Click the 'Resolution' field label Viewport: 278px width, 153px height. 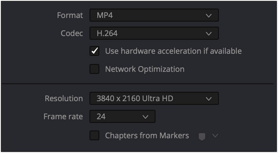(64, 99)
